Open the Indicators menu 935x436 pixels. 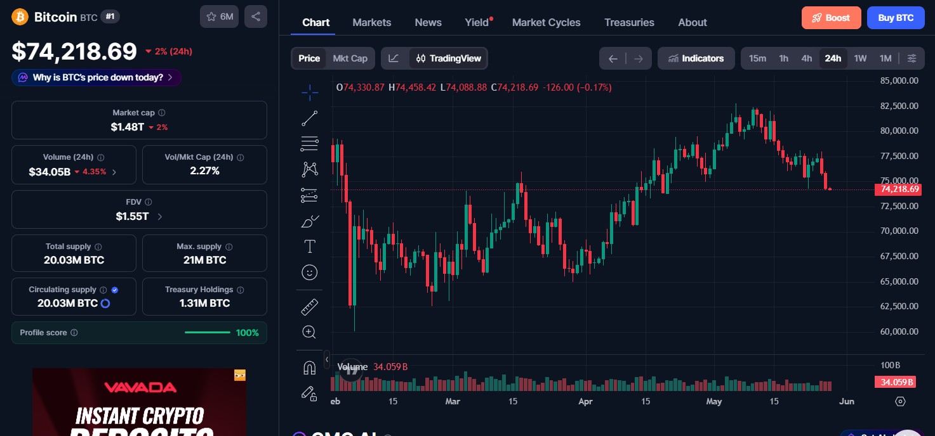pos(696,58)
